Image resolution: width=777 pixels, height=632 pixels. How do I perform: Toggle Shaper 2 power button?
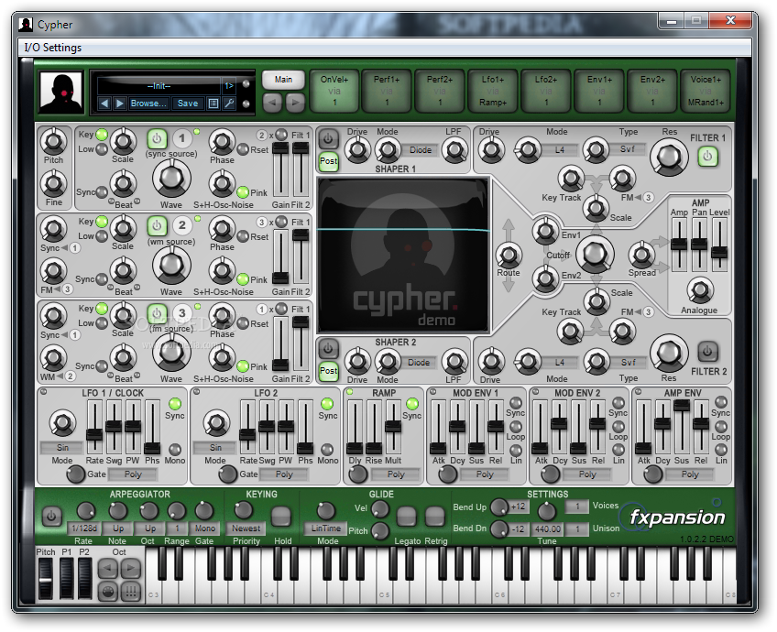tap(328, 349)
